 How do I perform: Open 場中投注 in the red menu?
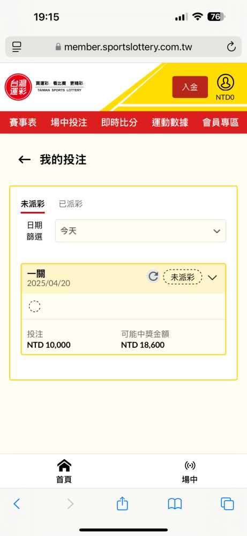click(69, 122)
